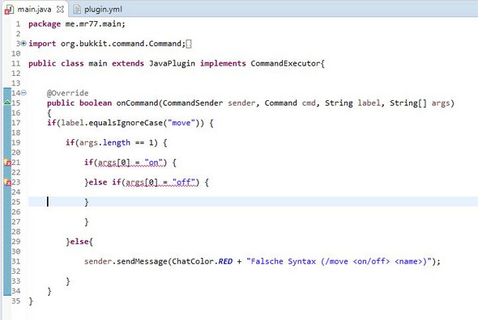The width and height of the screenshot is (478, 320).
Task: Click the override indicator triangle on line 15
Action: (x=7, y=103)
